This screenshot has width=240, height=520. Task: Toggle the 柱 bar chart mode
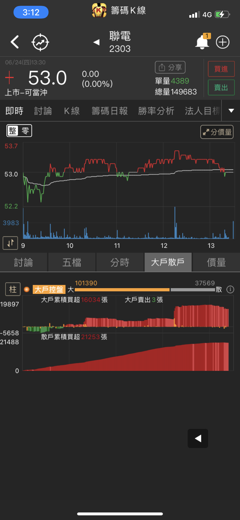point(13,289)
